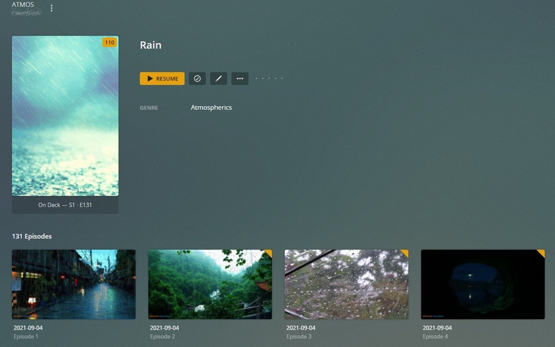Viewport: 555px width, 347px height.
Task: Open Episode 3 raindrops window thumbnail
Action: (347, 284)
